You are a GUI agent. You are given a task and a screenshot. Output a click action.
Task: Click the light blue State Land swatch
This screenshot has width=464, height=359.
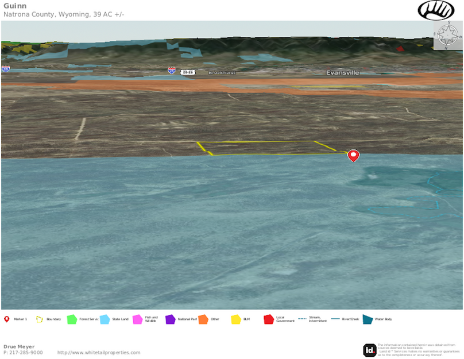[x=105, y=319]
